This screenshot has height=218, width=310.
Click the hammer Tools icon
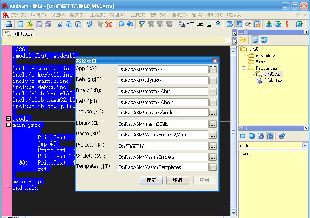click(x=248, y=24)
